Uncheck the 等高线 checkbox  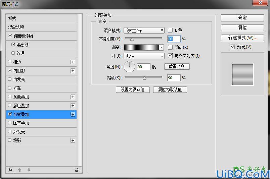[x=13, y=44]
